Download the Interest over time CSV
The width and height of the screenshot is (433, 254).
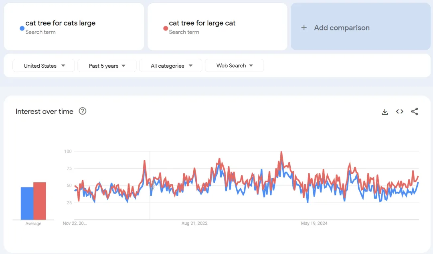pyautogui.click(x=384, y=112)
